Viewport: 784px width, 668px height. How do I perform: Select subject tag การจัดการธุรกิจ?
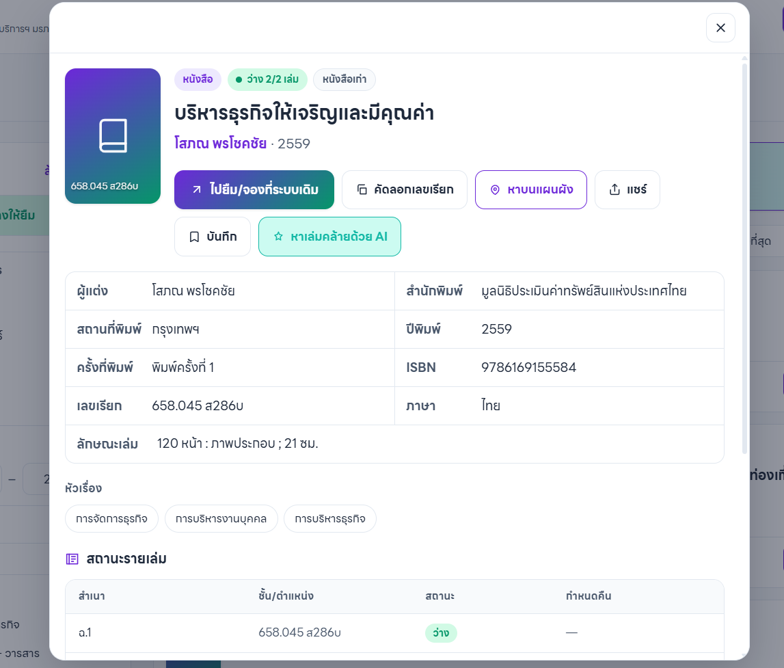tap(111, 518)
